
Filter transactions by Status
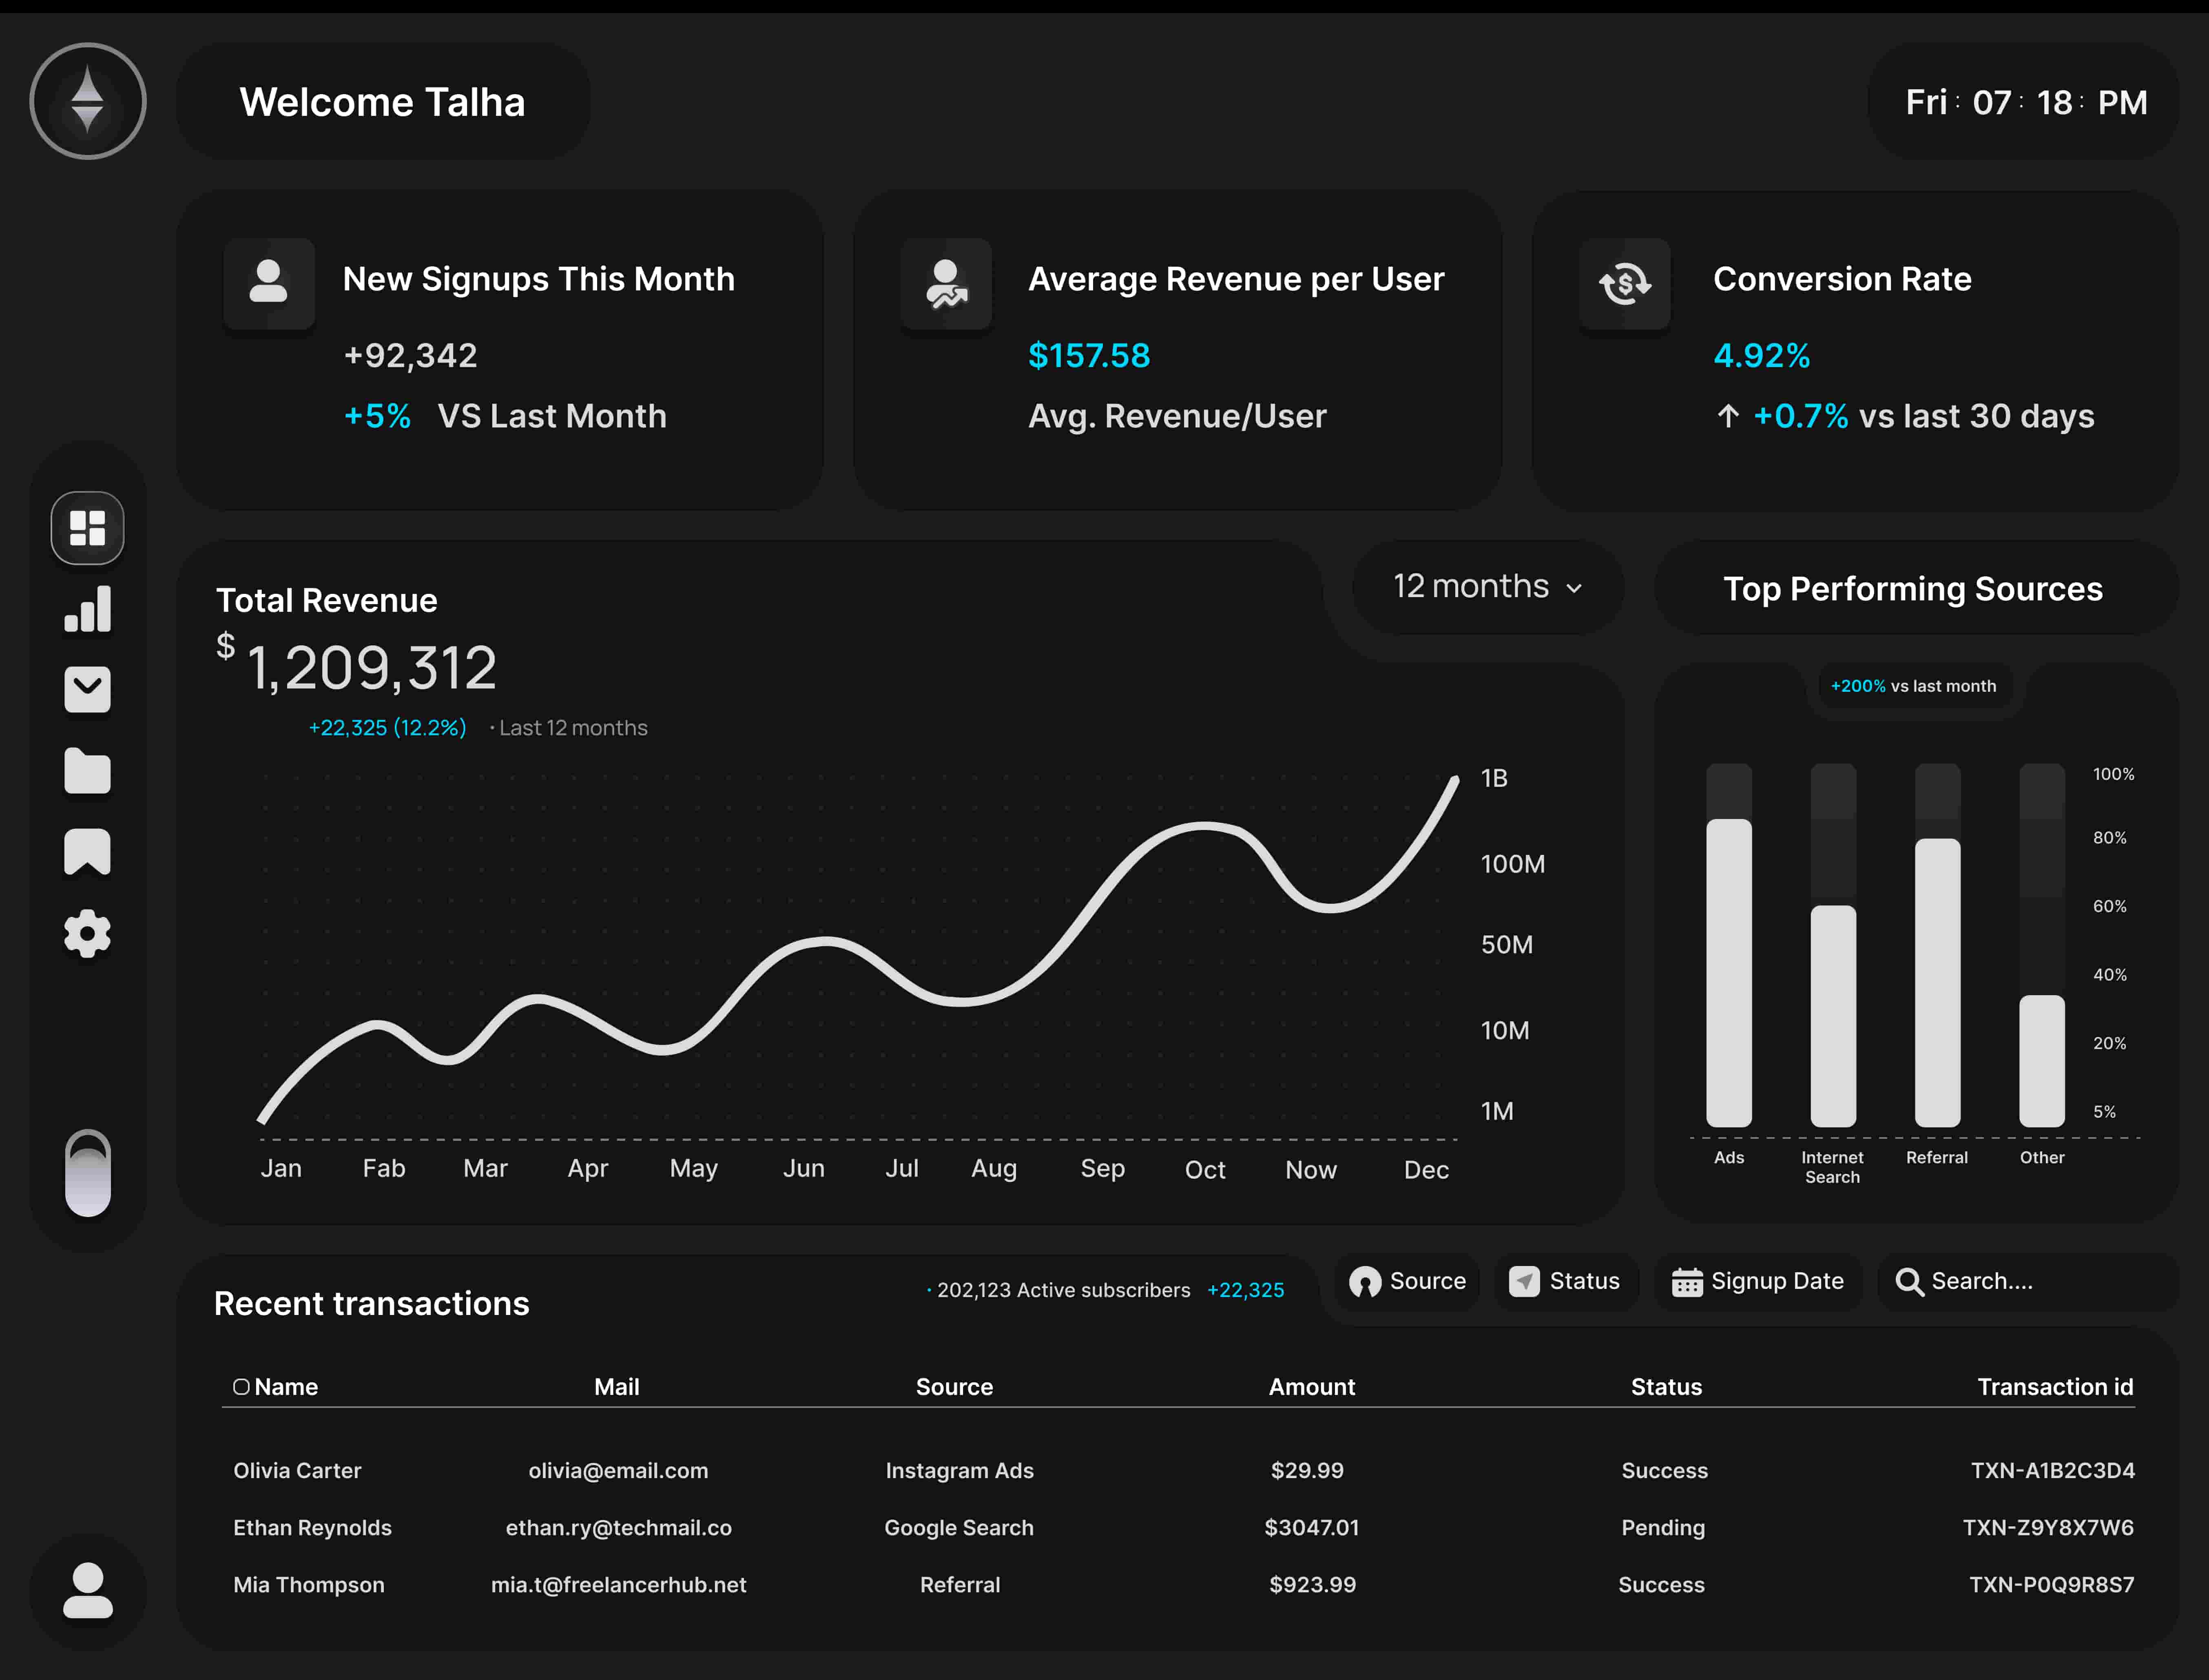coord(1566,1282)
